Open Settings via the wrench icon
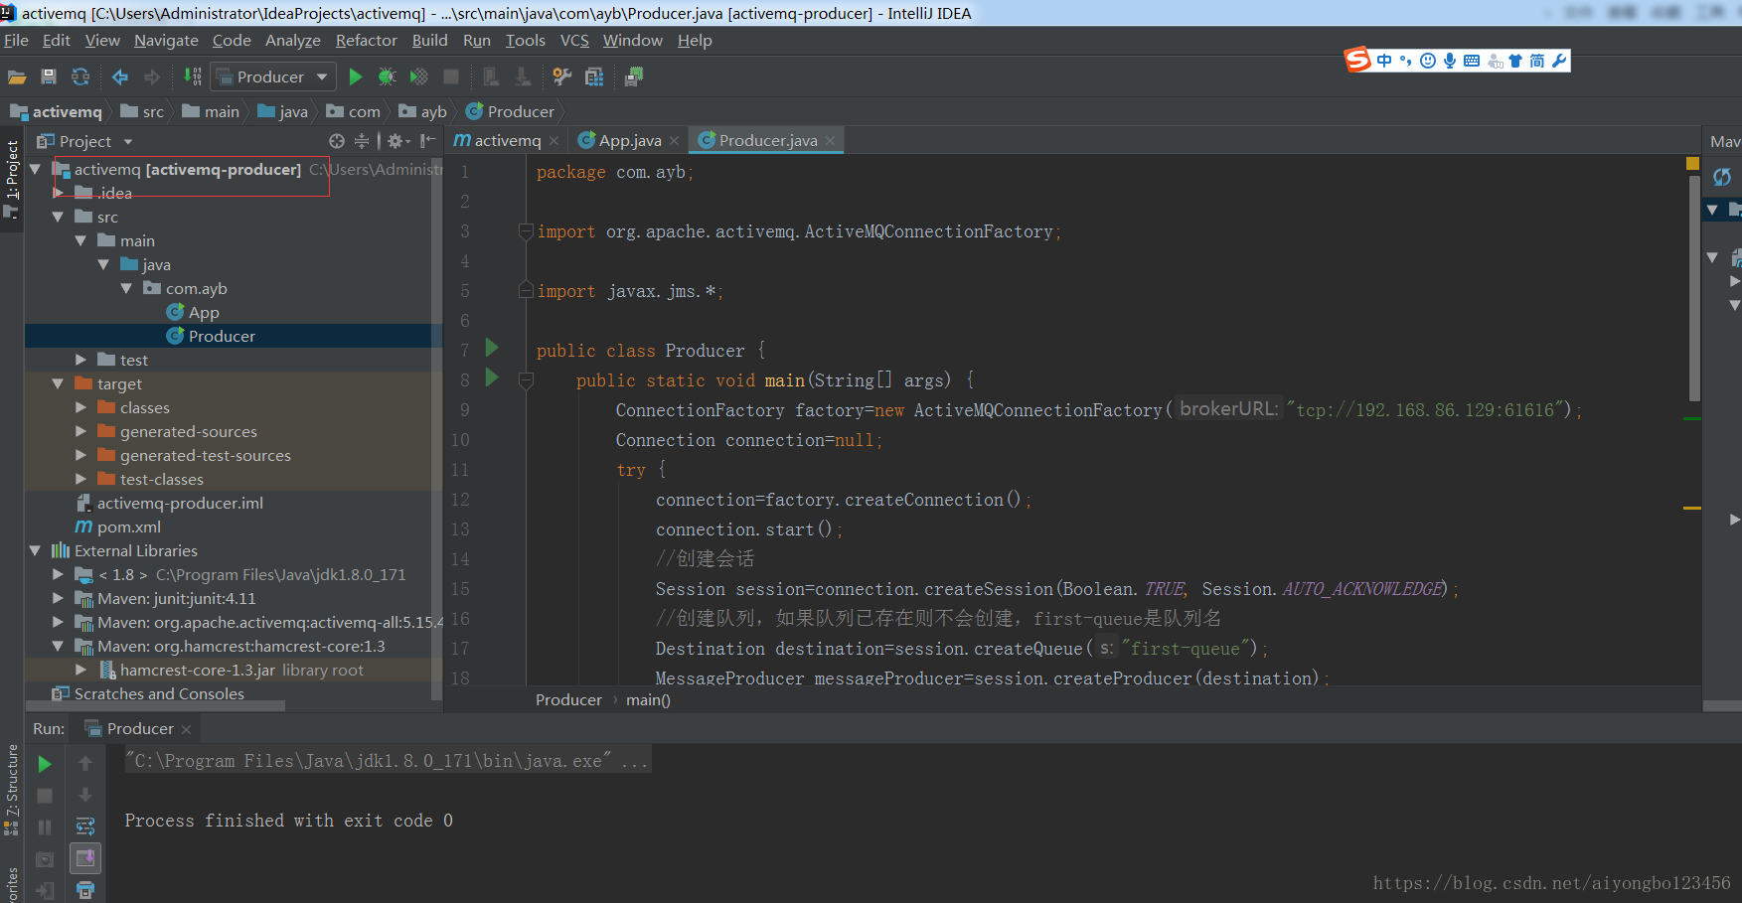Screen dimensions: 1742x903 (562, 76)
